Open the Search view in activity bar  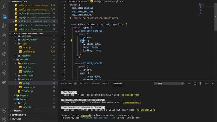point(4,6)
